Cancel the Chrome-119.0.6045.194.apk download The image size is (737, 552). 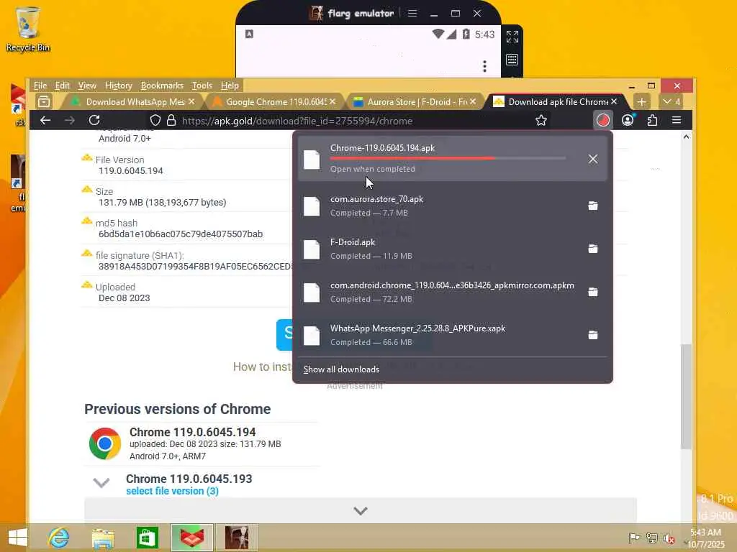pyautogui.click(x=593, y=159)
